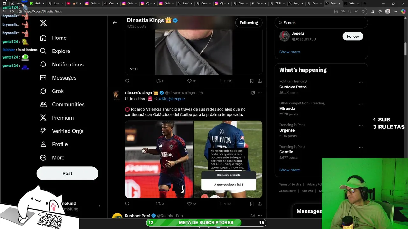The height and width of the screenshot is (229, 408).
Task: Click the Search input field
Action: (321, 23)
